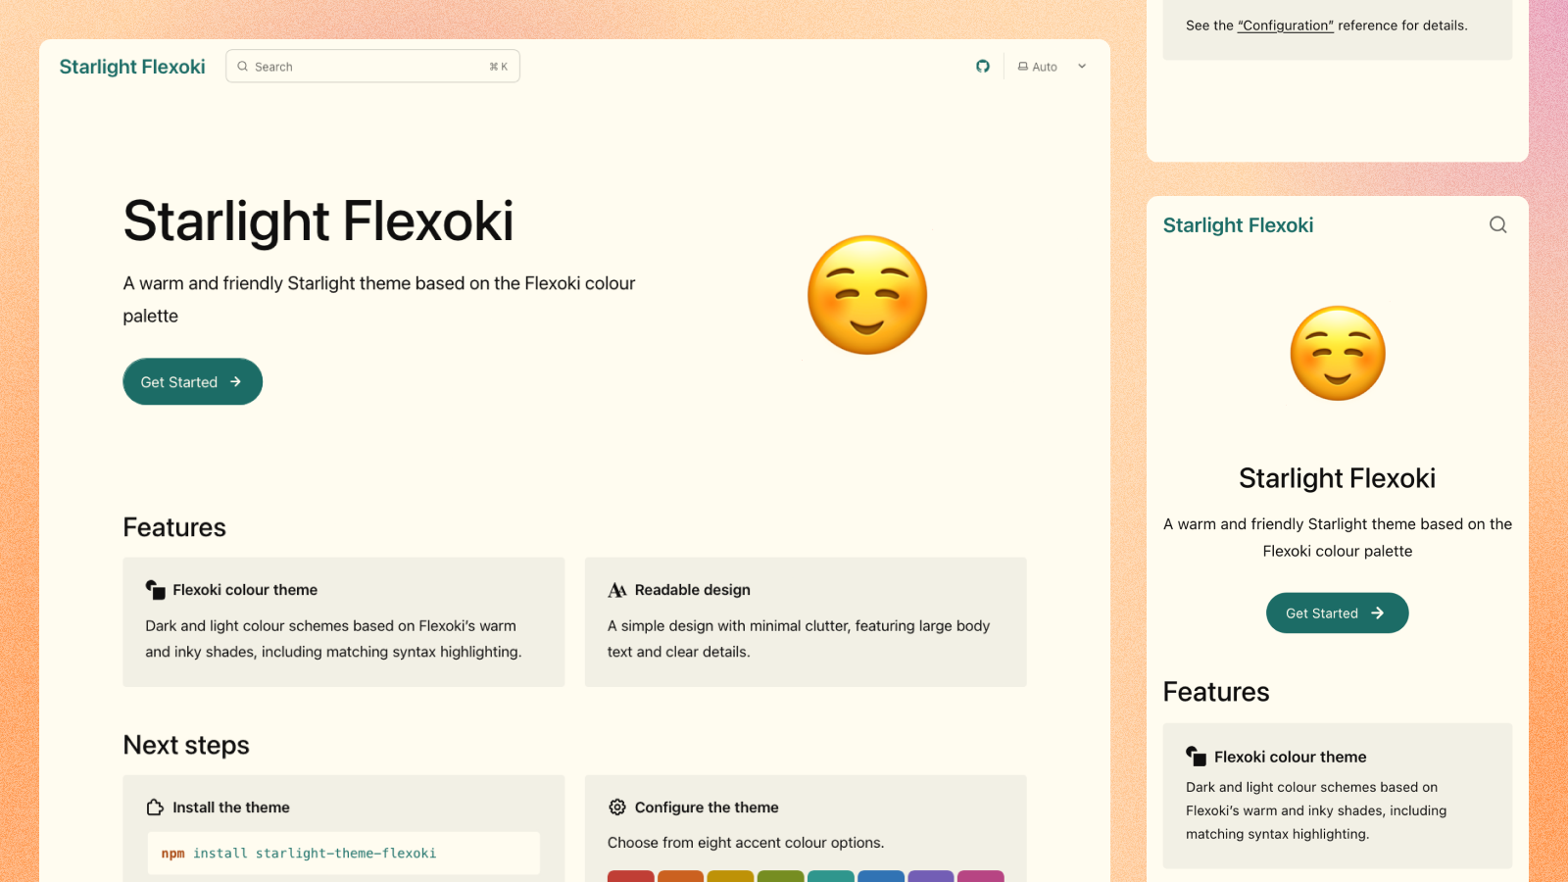1568x882 pixels.
Task: Open the GitHub repository icon in the header
Action: pos(983,67)
